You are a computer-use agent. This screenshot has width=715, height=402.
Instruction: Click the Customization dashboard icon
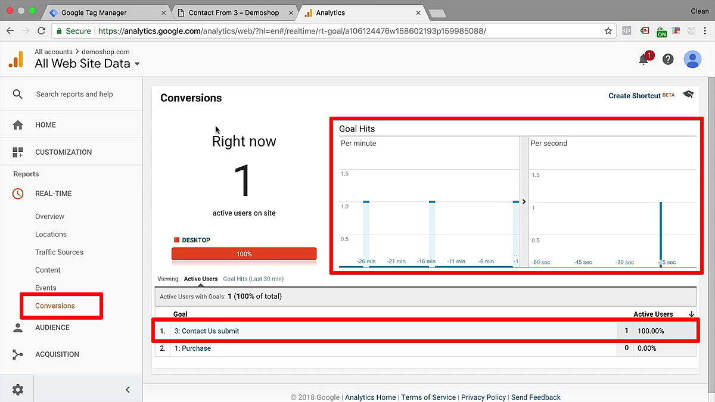[18, 152]
